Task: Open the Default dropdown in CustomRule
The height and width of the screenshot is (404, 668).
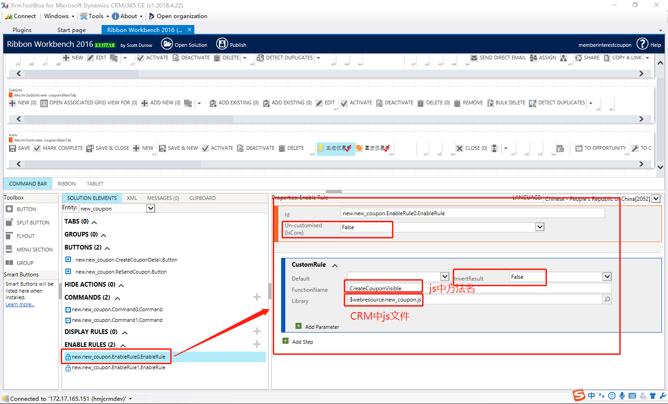Action: click(444, 276)
